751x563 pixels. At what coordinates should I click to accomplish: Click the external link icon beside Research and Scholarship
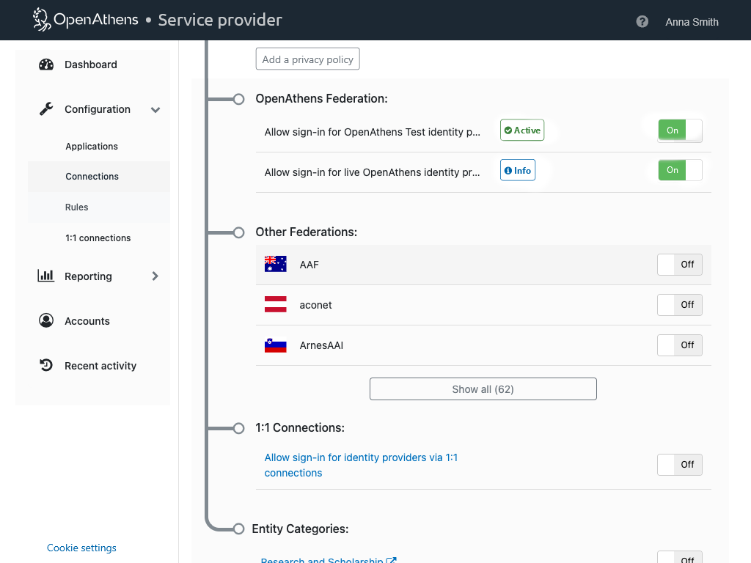pyautogui.click(x=392, y=560)
